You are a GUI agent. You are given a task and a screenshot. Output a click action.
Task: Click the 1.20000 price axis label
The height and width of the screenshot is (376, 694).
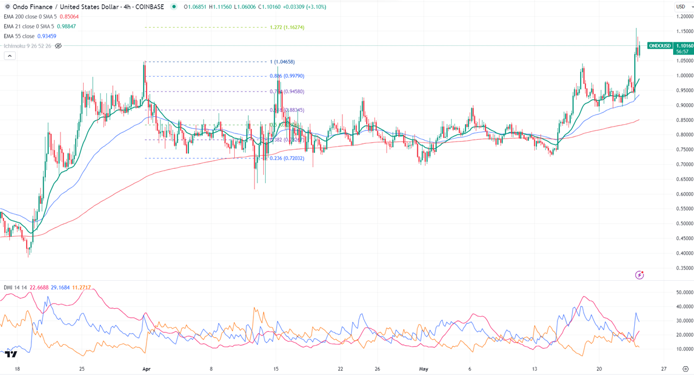pyautogui.click(x=685, y=16)
